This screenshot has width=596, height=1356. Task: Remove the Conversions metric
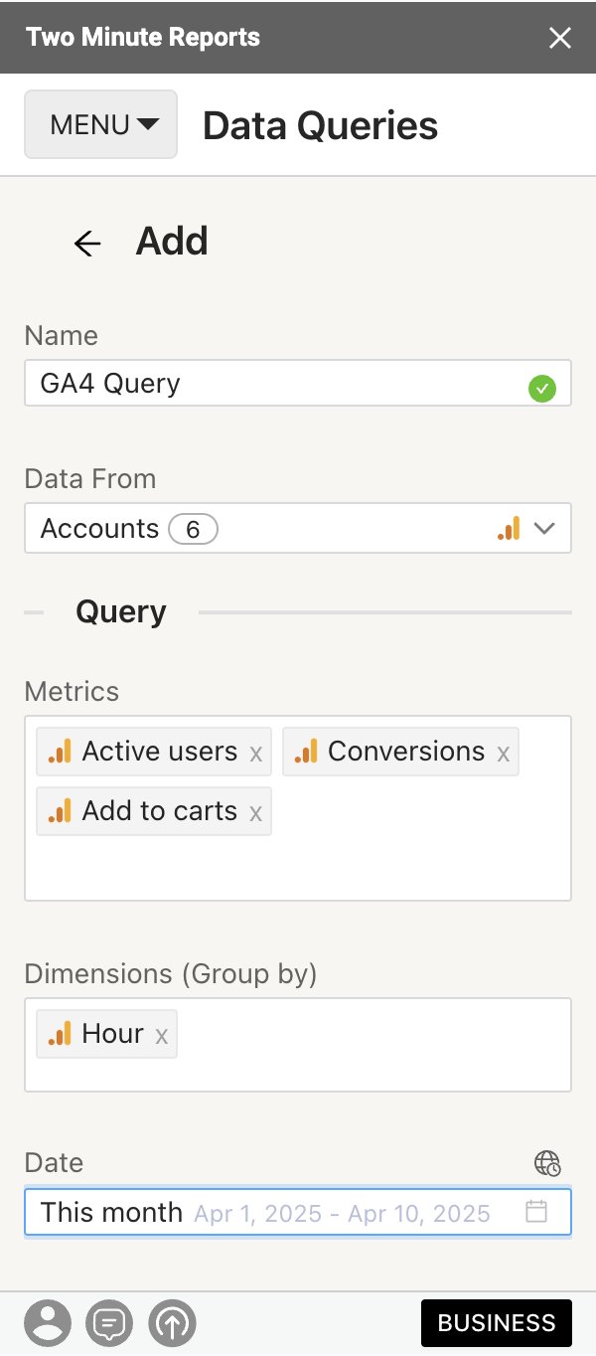point(504,754)
